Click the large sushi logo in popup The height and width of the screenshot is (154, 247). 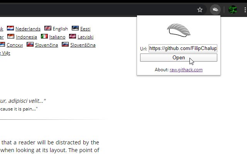click(x=179, y=30)
